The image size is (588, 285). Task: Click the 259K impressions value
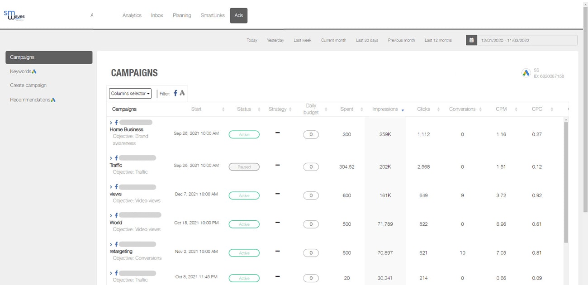coord(385,134)
